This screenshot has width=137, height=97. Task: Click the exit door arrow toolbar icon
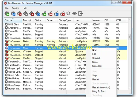(x=81, y=14)
